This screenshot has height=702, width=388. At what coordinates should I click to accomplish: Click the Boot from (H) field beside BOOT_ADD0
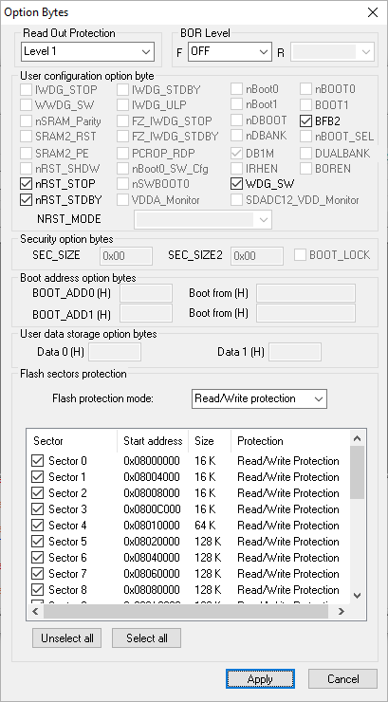coord(305,293)
